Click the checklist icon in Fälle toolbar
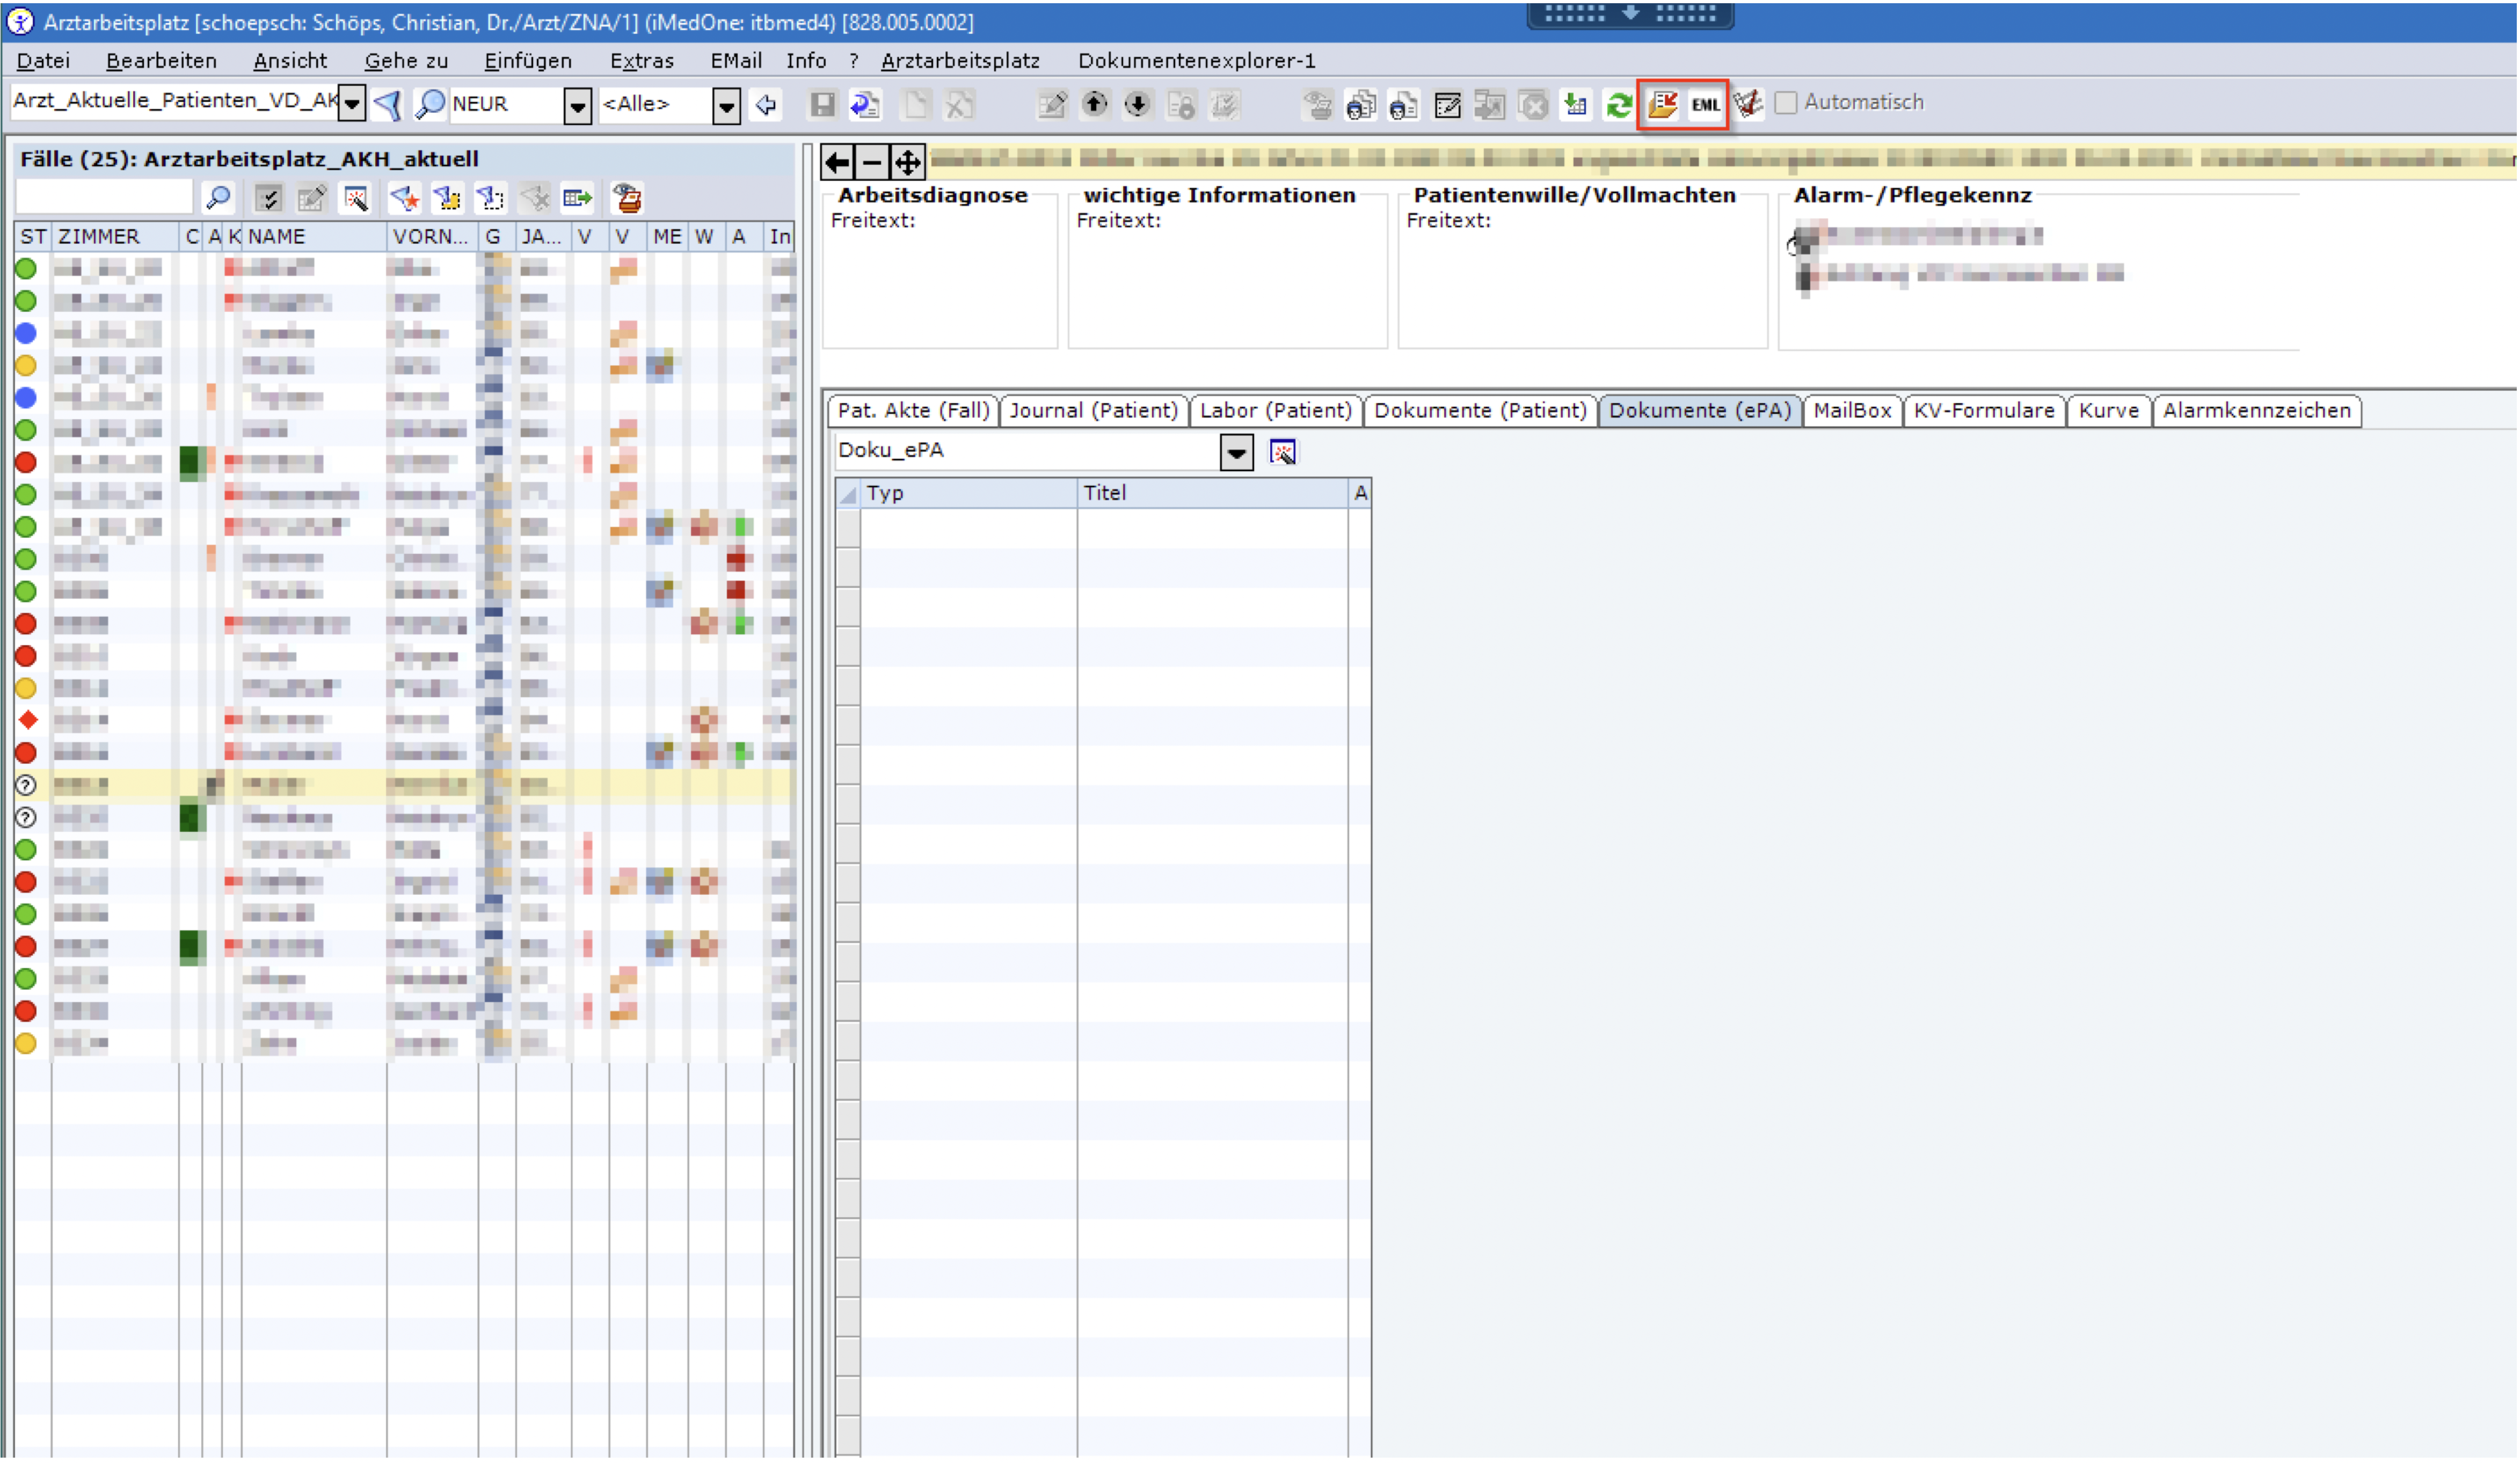 click(x=267, y=198)
